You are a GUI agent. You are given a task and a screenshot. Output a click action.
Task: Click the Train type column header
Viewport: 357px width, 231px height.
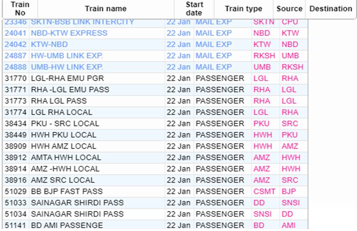click(243, 9)
